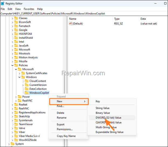The image size is (168, 147).
Task: Click the DataCollection folder icon
Action: [26, 89]
